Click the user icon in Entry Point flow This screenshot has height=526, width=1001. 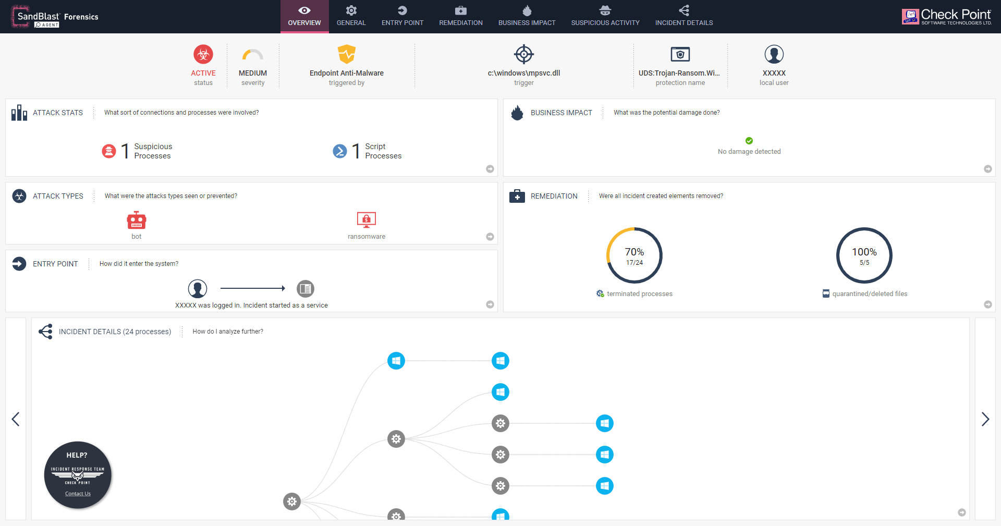click(x=198, y=288)
